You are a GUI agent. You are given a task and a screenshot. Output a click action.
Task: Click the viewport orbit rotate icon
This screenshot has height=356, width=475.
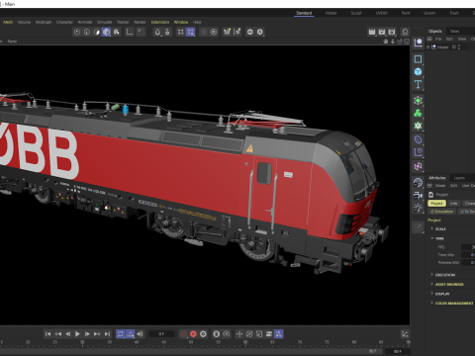coord(400,42)
